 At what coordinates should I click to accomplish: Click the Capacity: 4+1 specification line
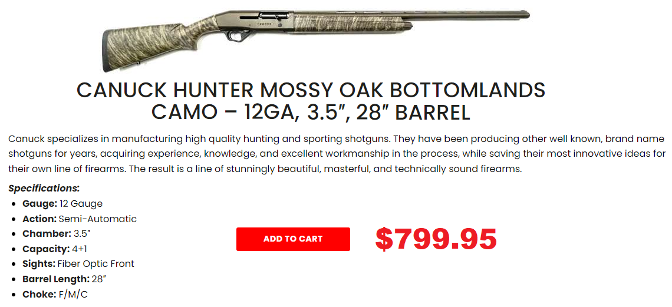[55, 249]
